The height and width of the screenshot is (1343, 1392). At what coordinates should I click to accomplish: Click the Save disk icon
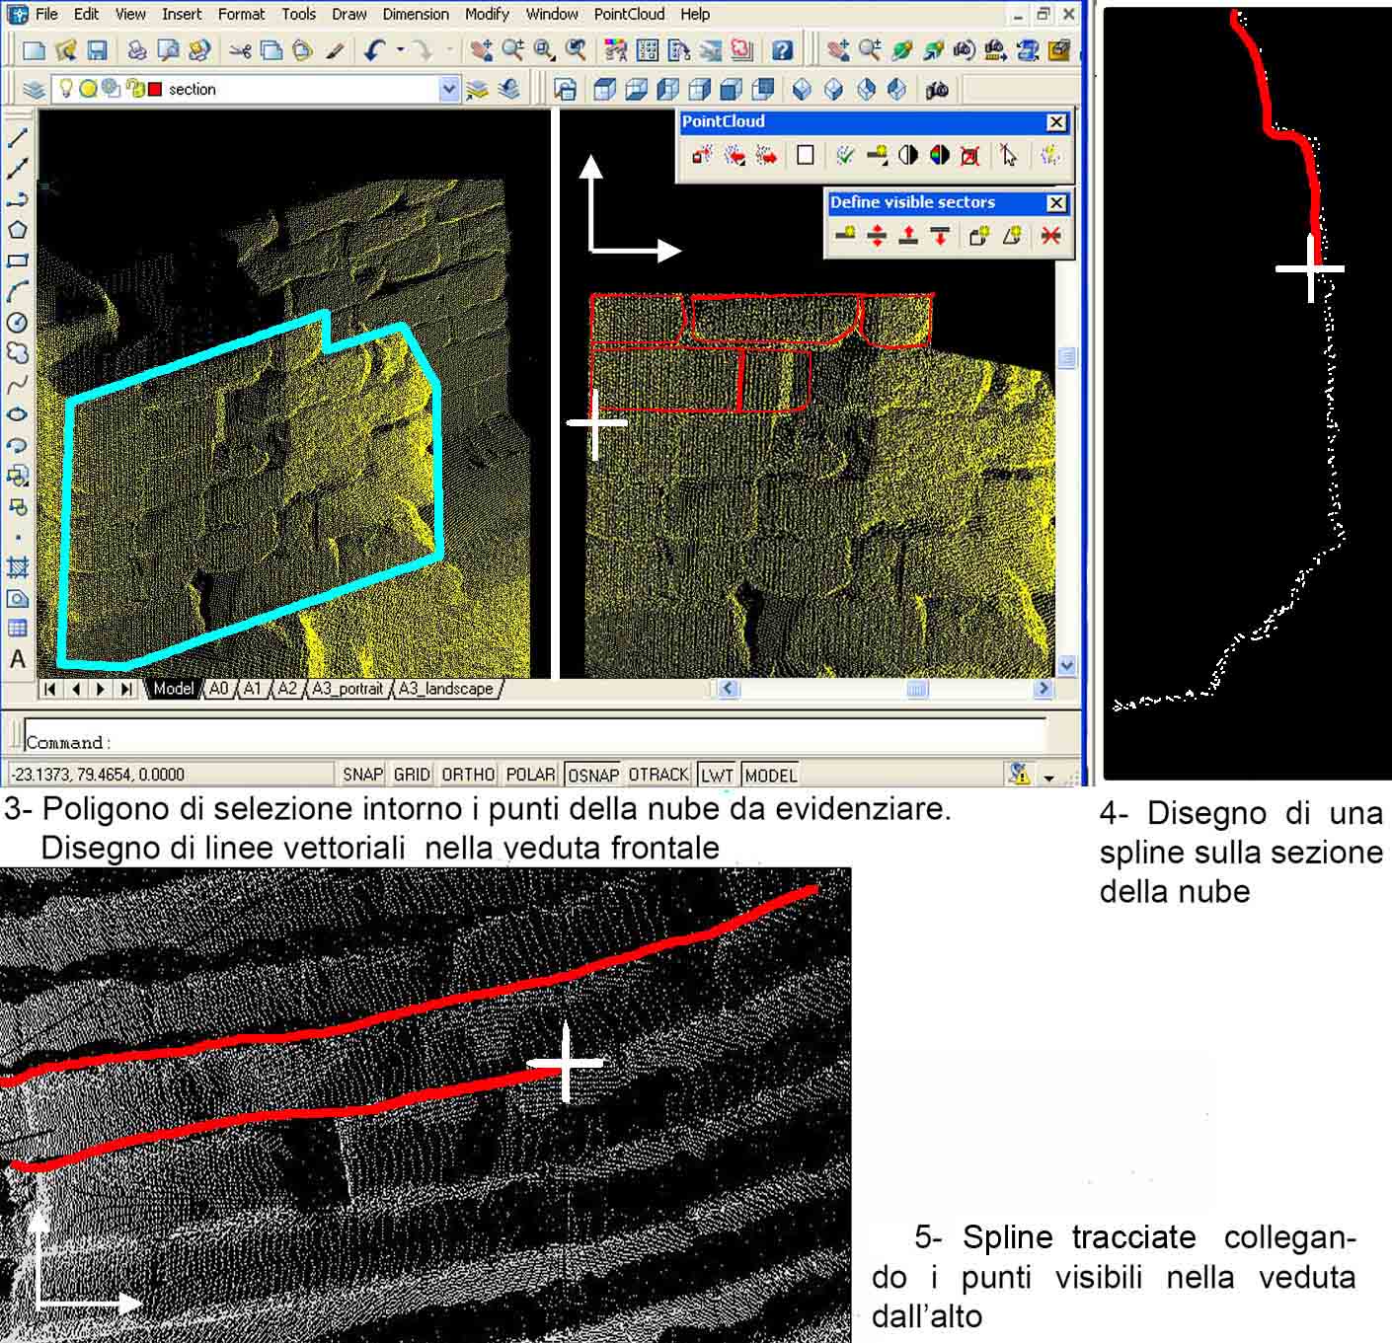coord(97,50)
